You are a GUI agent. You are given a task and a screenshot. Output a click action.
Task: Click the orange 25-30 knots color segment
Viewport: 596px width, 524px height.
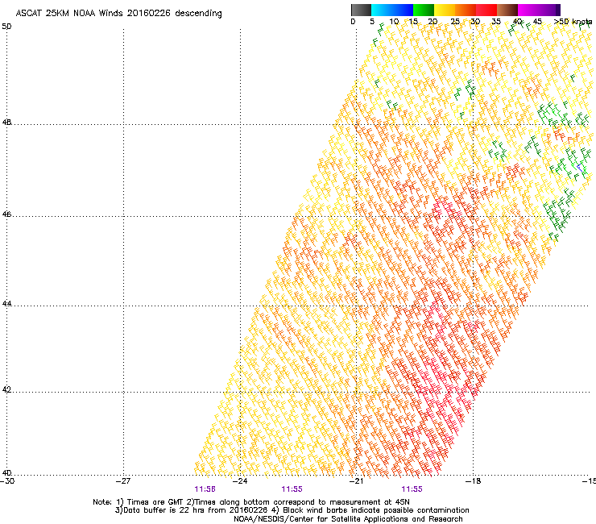click(x=466, y=10)
